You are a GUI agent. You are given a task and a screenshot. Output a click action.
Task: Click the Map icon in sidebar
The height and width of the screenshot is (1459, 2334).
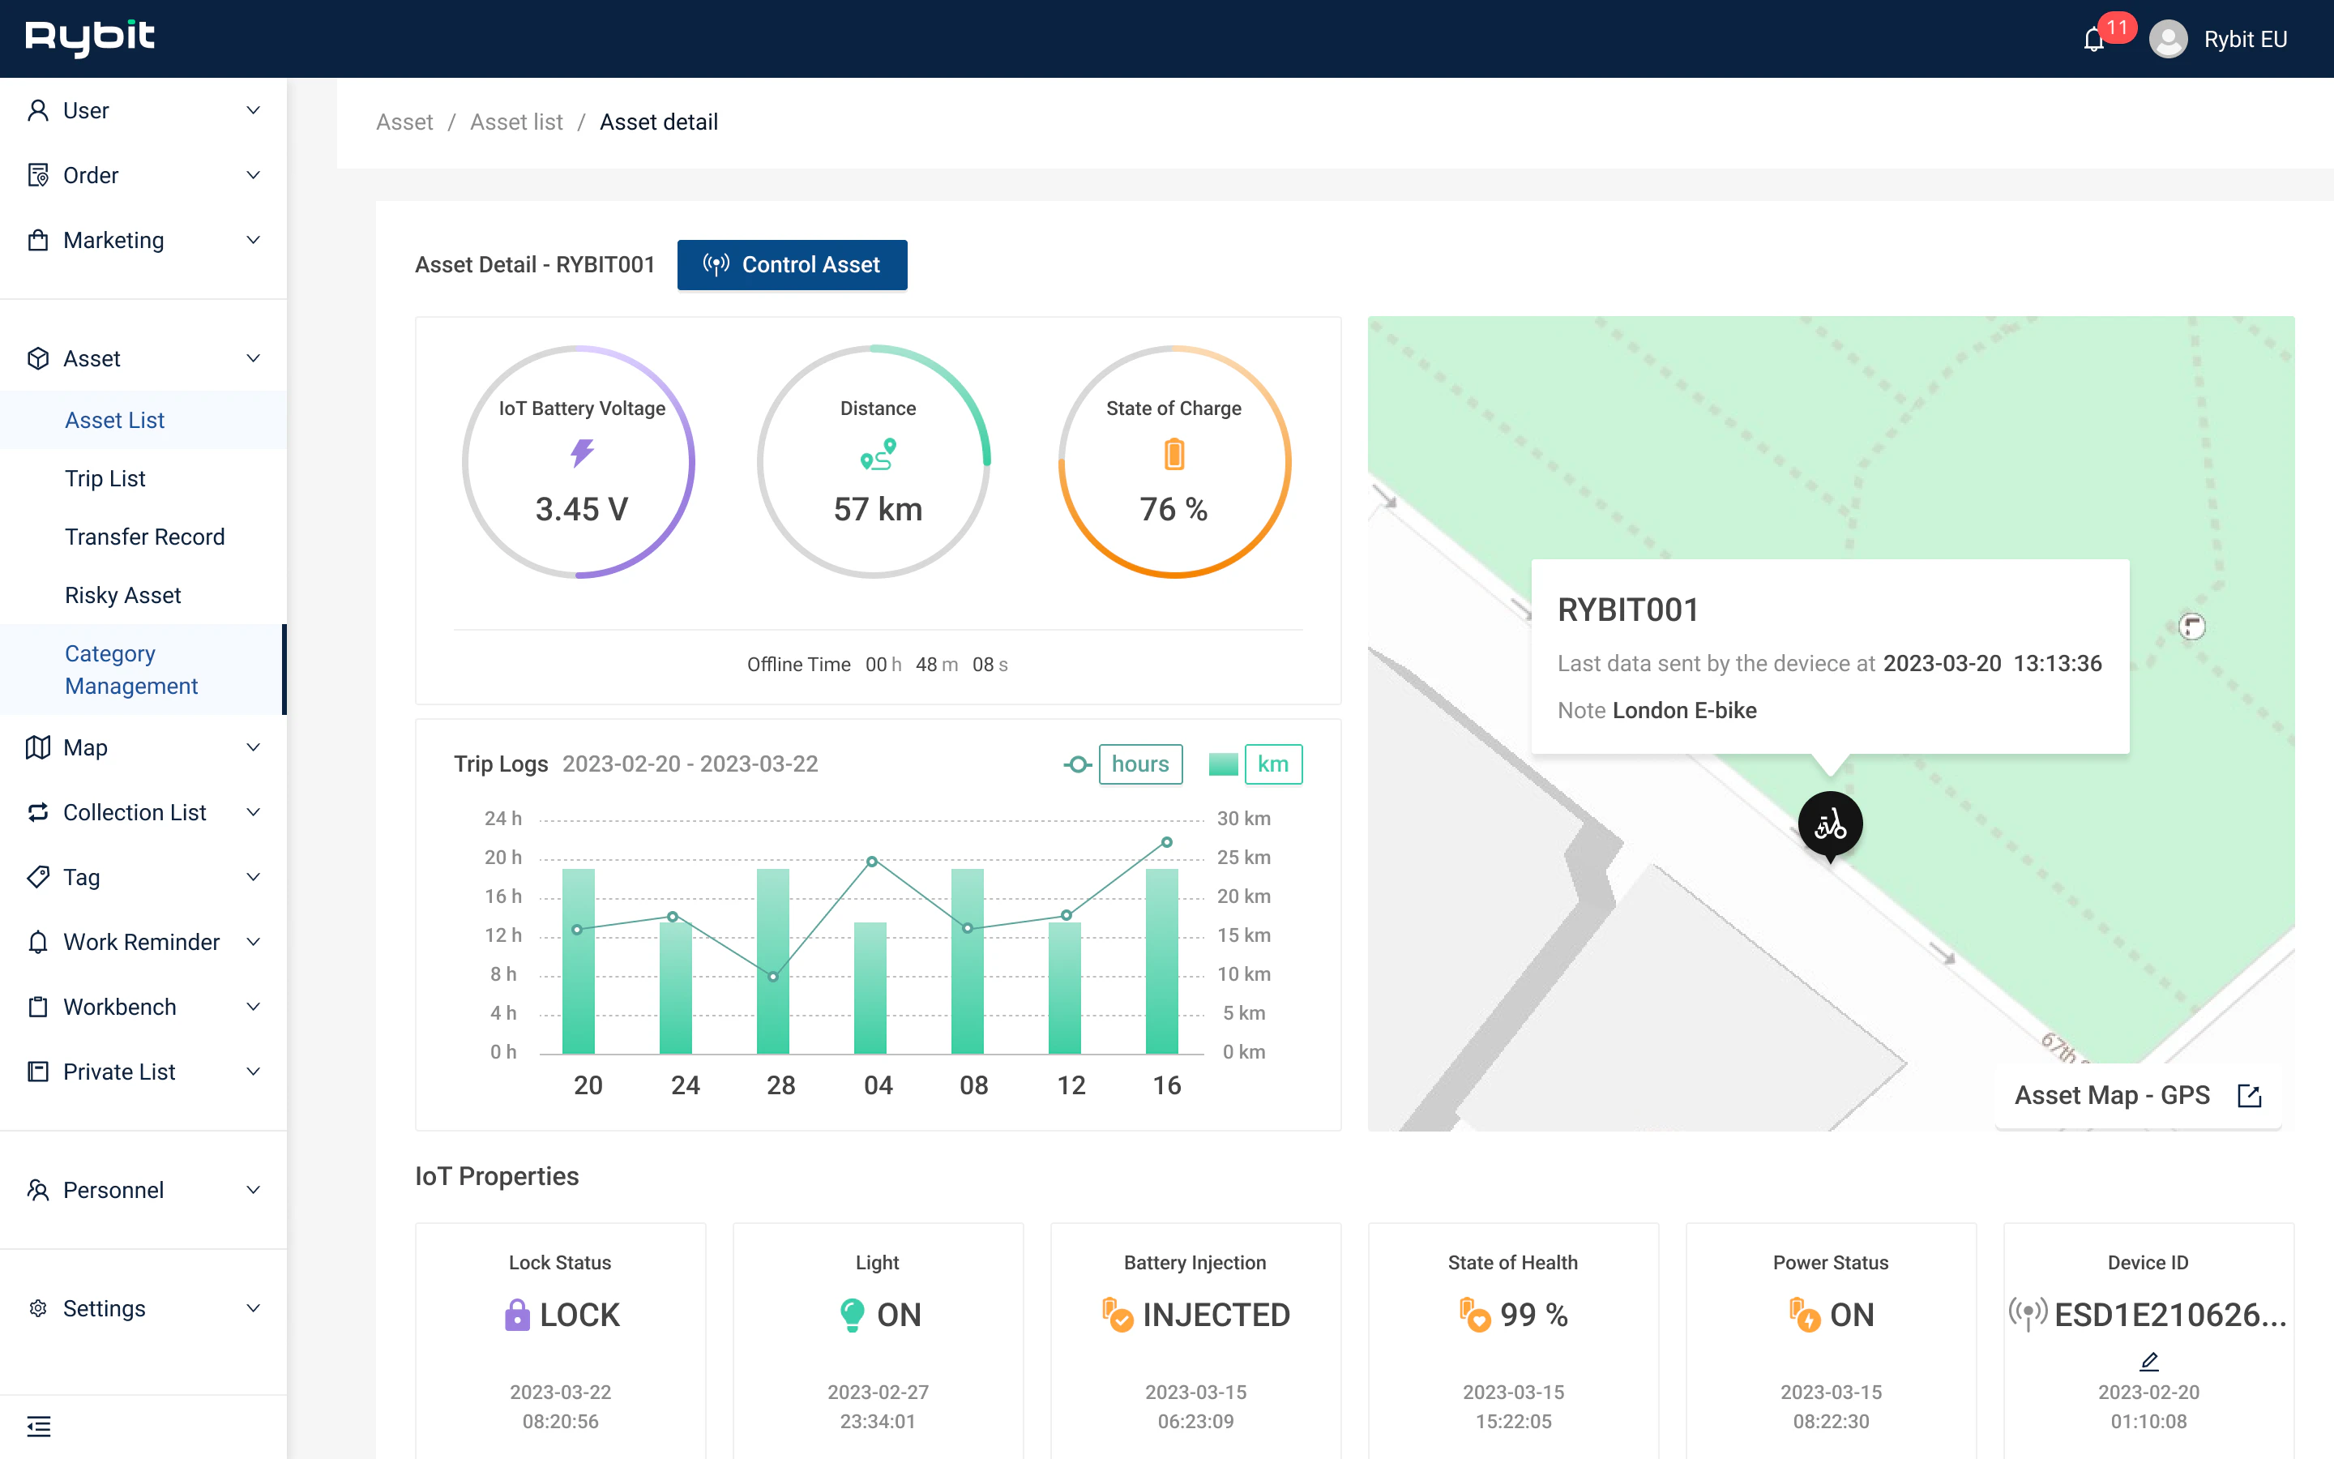click(x=39, y=747)
